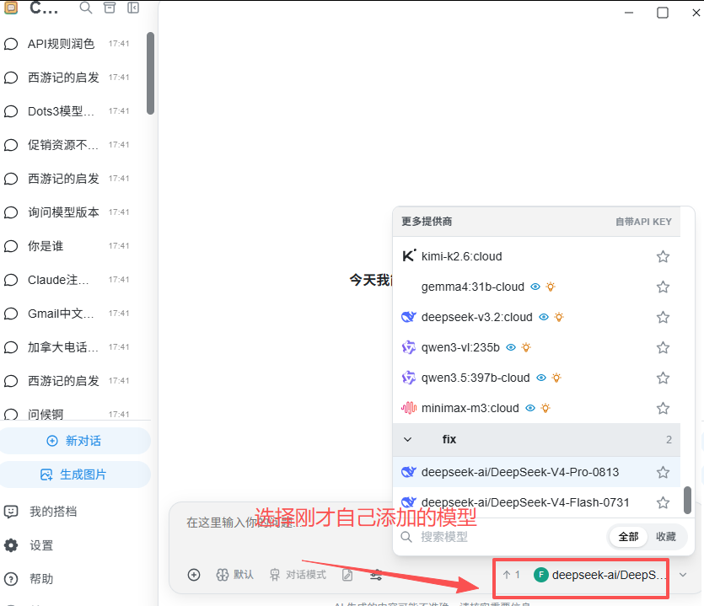
Task: Switch model list to 收藏 tab
Action: 666,537
